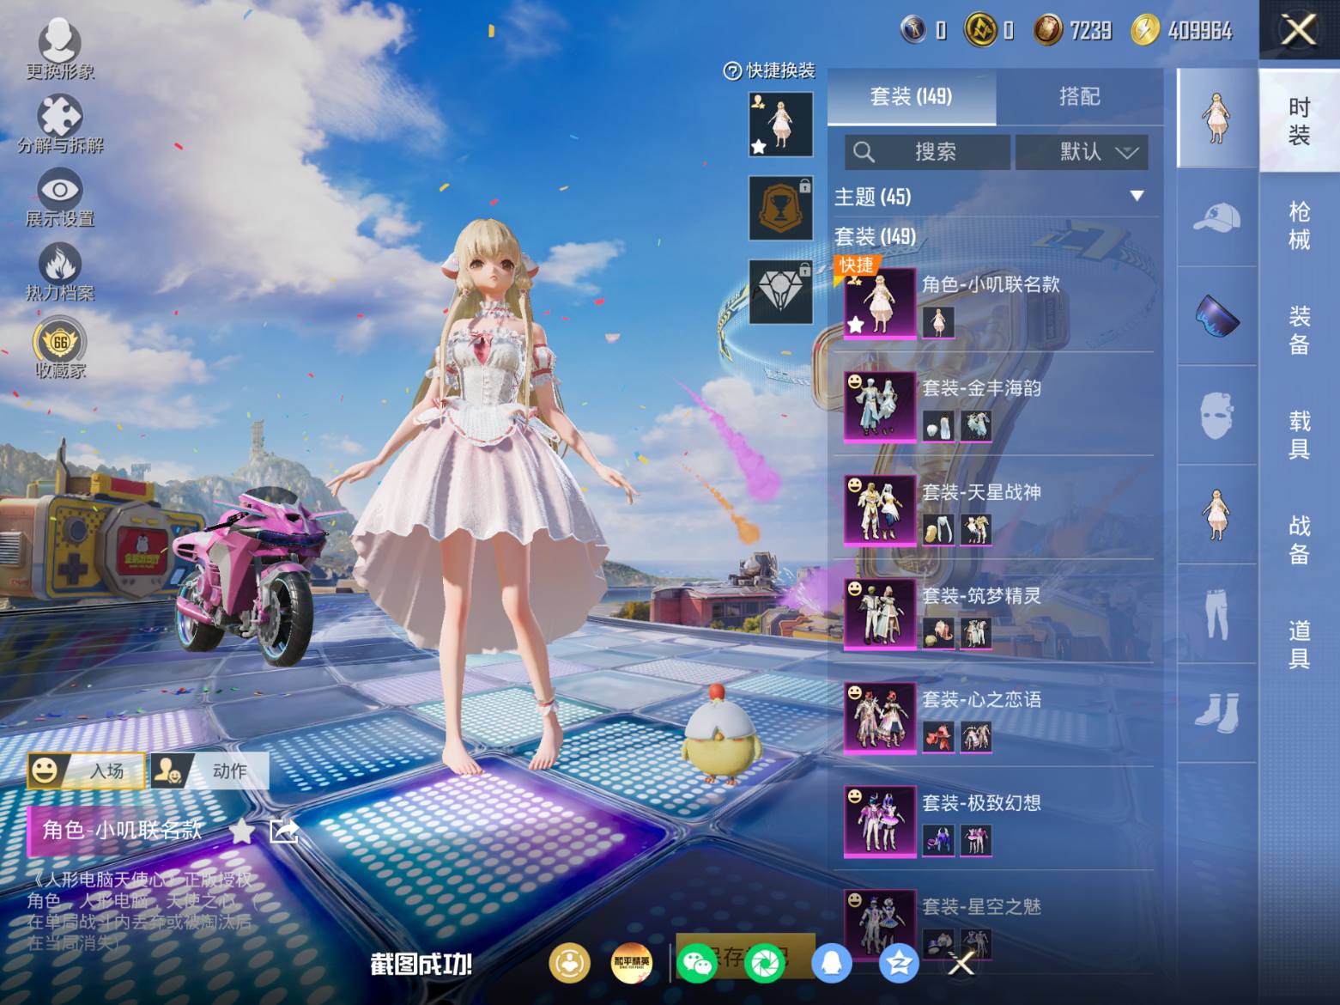Image resolution: width=1340 pixels, height=1005 pixels.
Task: Select the locked trophy quick-outfit slot
Action: [780, 208]
